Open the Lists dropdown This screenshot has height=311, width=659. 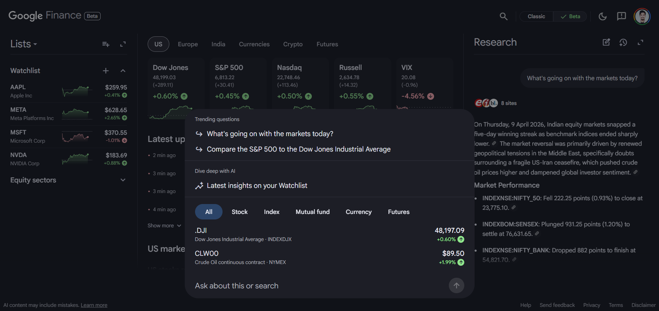(23, 44)
